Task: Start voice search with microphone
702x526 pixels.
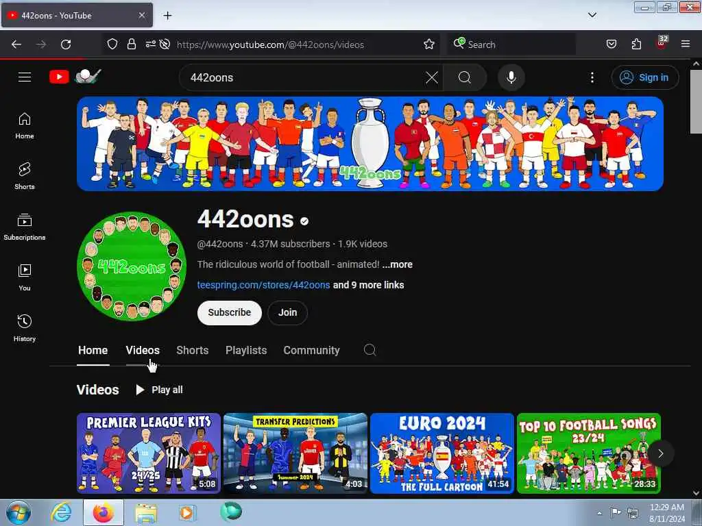Action: [511, 77]
